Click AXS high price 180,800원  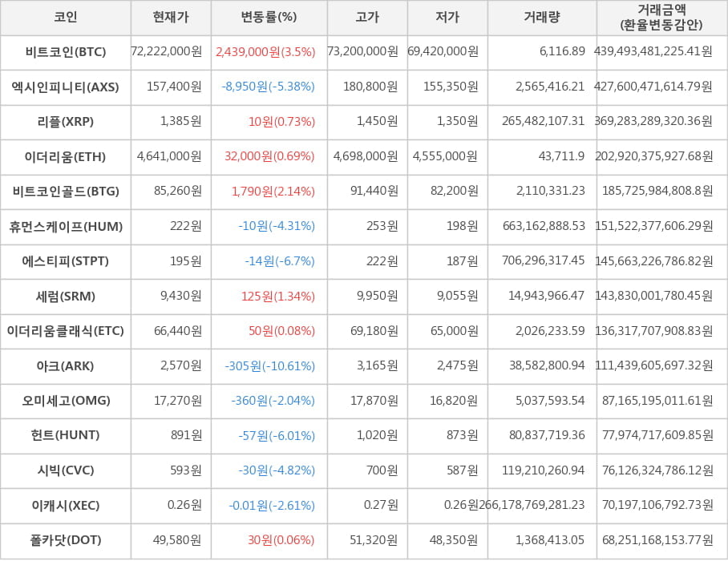pos(370,87)
